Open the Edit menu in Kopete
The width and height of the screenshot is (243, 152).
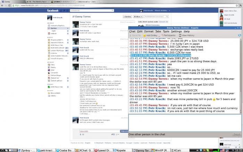click(140, 31)
